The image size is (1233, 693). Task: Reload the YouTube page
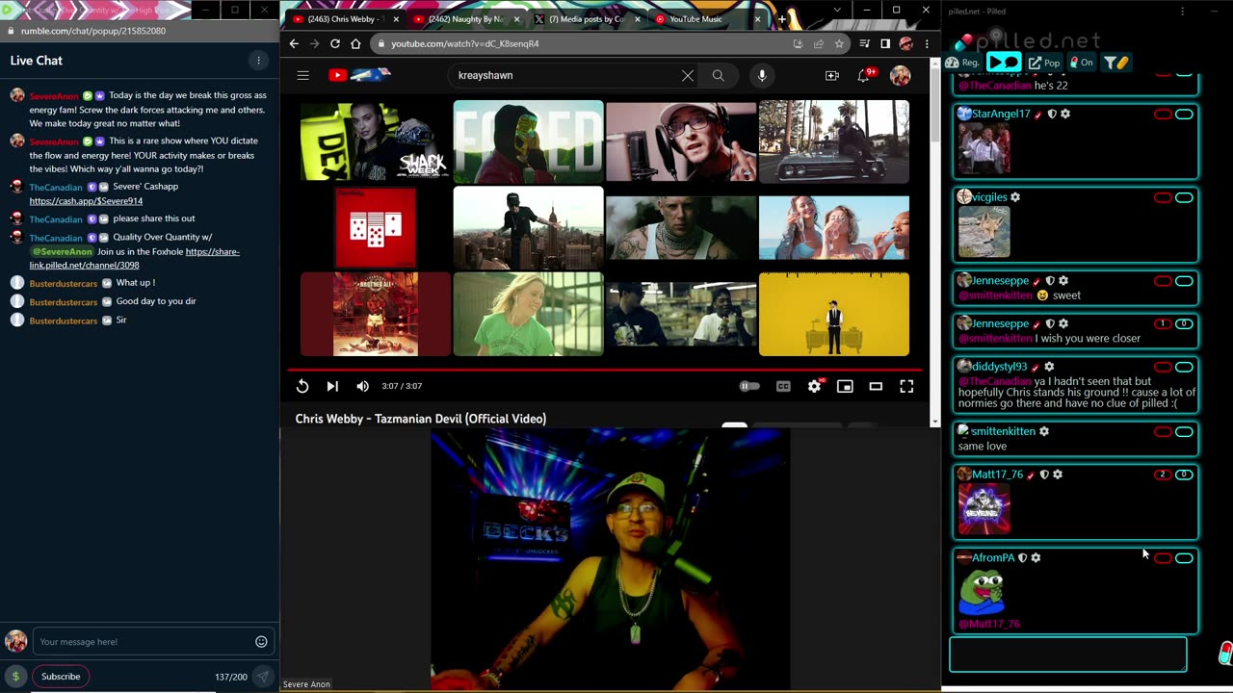click(x=335, y=43)
